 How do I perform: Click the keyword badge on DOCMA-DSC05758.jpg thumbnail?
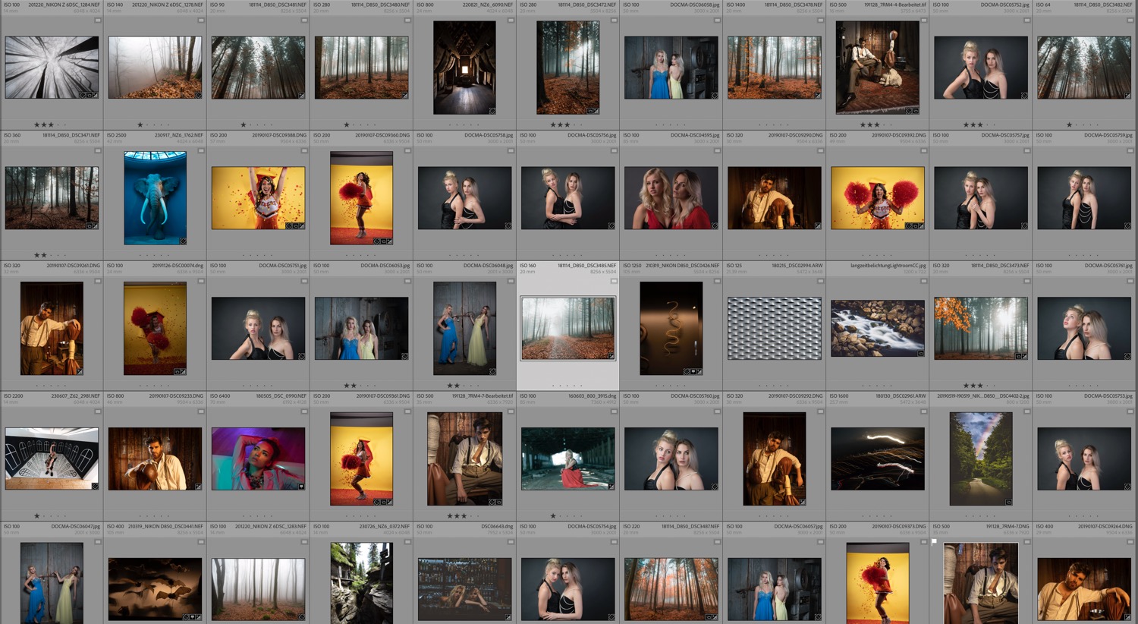508,225
